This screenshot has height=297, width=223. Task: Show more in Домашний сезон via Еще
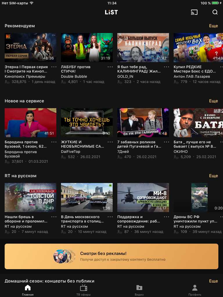click(x=213, y=281)
